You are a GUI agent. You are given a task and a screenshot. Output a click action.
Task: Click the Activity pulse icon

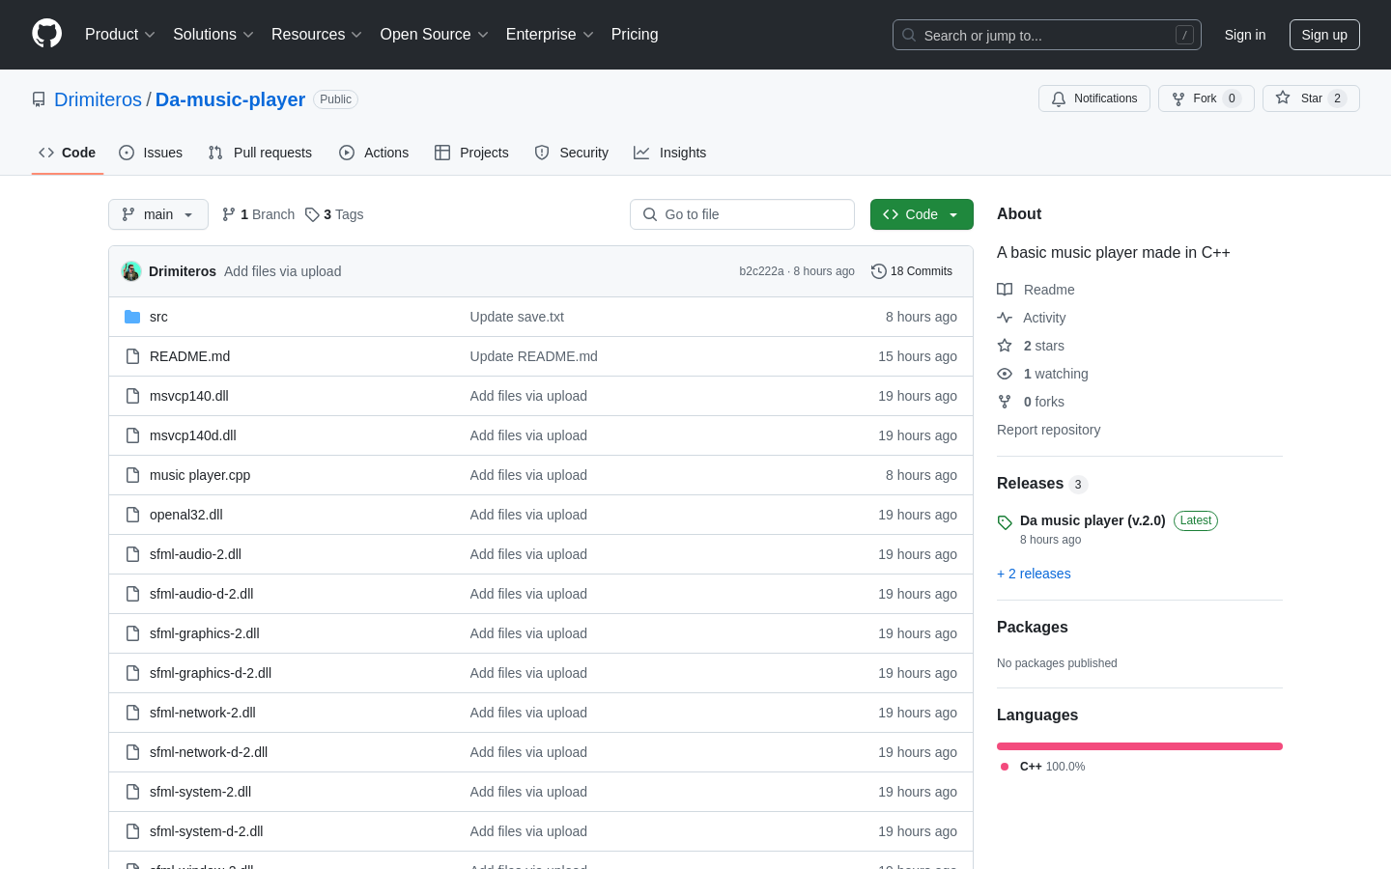tap(1005, 318)
